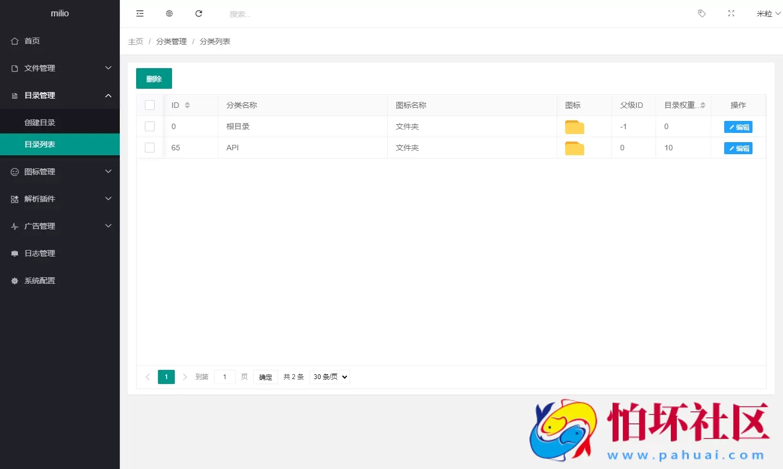Collapse the sidebar with the hamburger icon
The height and width of the screenshot is (469, 783).
click(x=140, y=14)
